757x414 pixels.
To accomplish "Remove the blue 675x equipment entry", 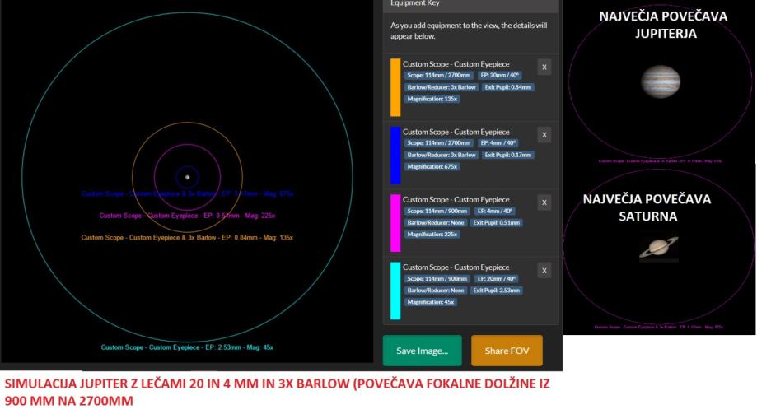I will click(544, 134).
